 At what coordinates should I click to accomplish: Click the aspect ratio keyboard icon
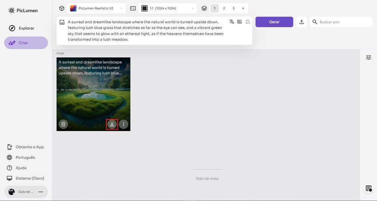(x=133, y=8)
